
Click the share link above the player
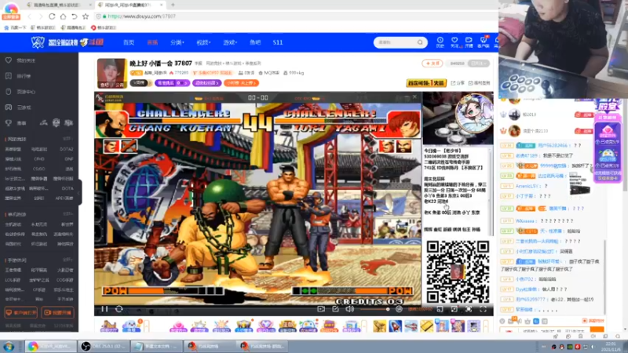coord(458,83)
